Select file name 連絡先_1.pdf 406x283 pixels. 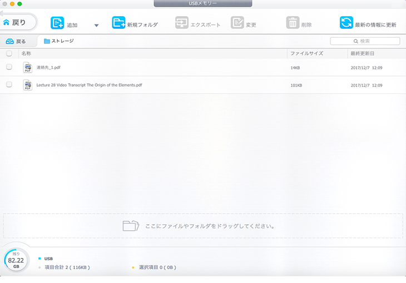pyautogui.click(x=48, y=68)
